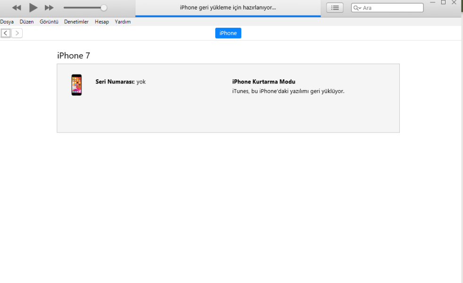Viewport: 463px width, 283px height.
Task: Click the volume slider knob
Action: pyautogui.click(x=104, y=8)
